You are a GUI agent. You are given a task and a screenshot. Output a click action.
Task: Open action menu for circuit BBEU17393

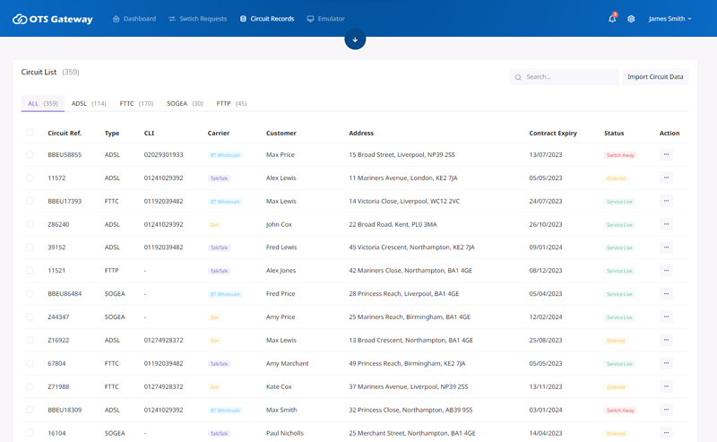[666, 201]
